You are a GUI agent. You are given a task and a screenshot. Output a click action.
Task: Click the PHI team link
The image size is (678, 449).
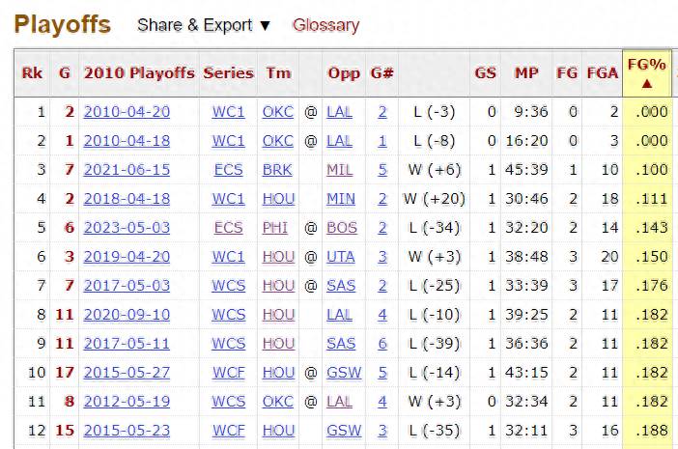(275, 228)
